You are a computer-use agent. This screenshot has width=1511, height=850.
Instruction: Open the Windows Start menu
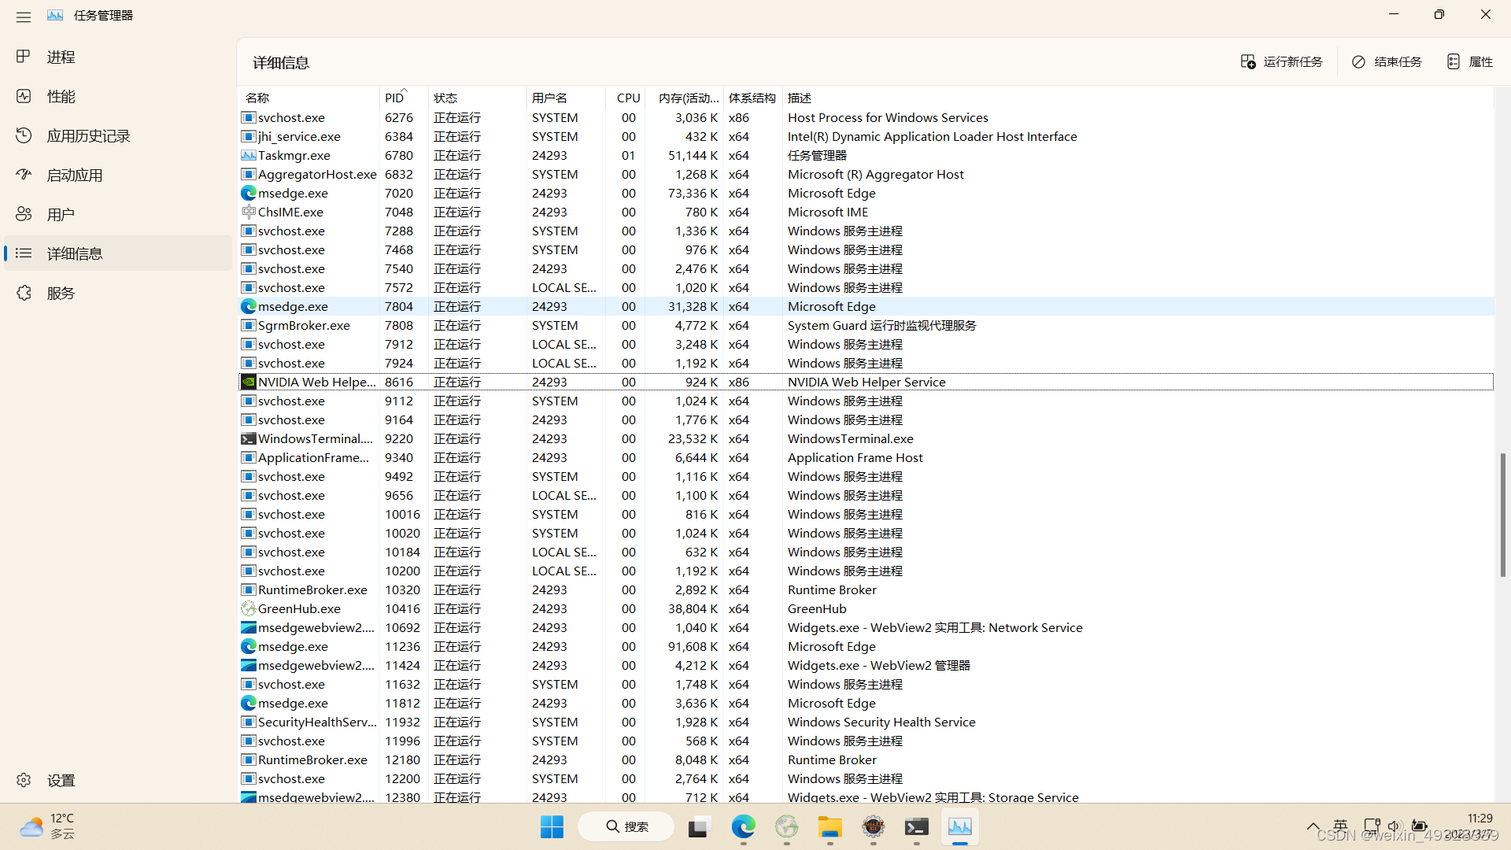552,826
